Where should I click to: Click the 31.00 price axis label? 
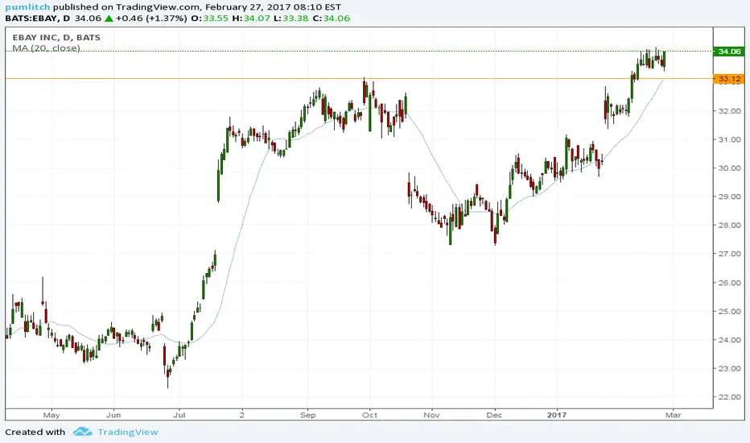tap(729, 140)
